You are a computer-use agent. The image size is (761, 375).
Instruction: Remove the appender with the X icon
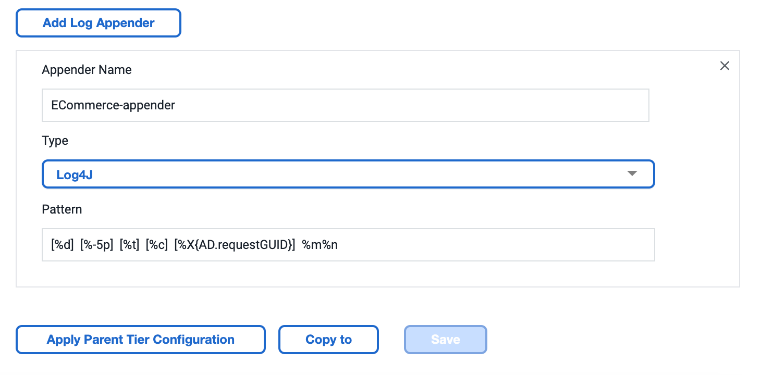725,66
